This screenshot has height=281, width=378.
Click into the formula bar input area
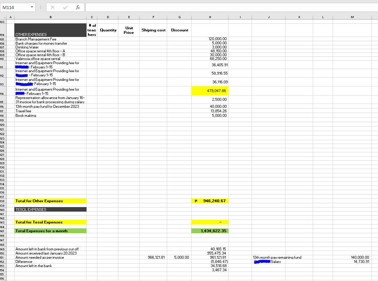pos(231,7)
